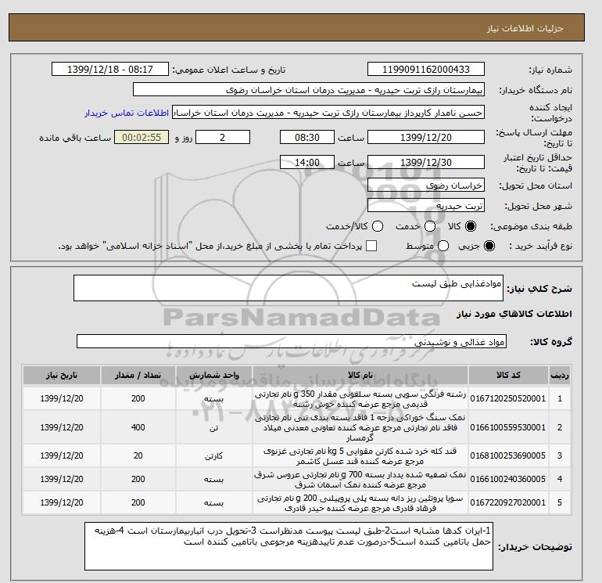This screenshot has height=583, width=602.
Task: Click the جزئیات اطلاعات نیاز page header
Action: point(525,29)
